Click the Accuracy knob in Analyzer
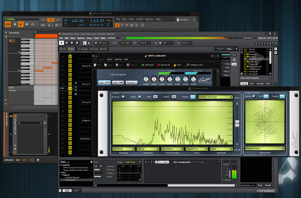This screenshot has height=198, width=301. (123, 97)
